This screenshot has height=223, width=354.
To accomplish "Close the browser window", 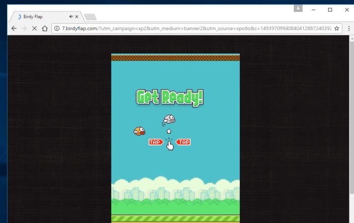I will (x=347, y=10).
